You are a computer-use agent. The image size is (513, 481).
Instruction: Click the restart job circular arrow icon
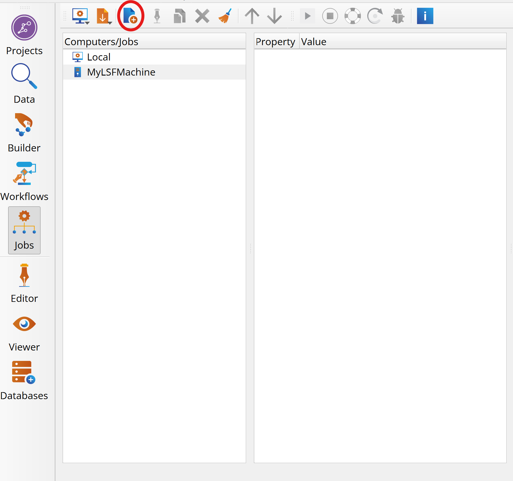coord(375,16)
